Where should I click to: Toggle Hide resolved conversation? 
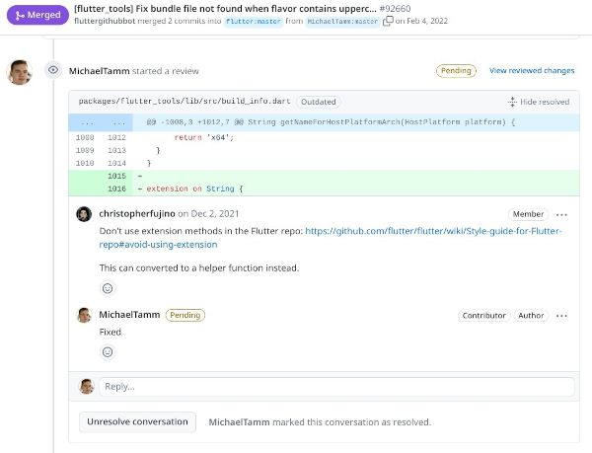pos(539,102)
